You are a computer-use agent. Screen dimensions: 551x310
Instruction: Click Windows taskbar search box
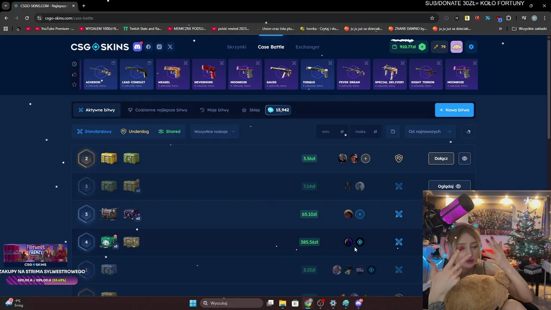(232, 303)
